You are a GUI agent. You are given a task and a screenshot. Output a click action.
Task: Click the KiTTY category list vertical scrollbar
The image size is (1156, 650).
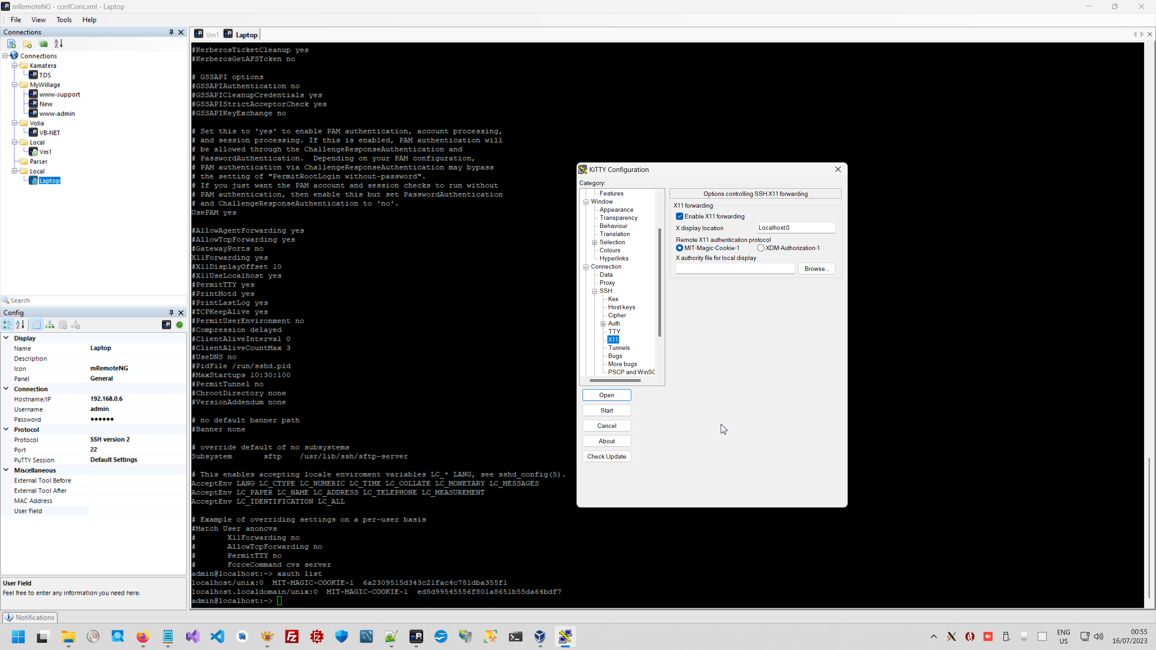(660, 282)
